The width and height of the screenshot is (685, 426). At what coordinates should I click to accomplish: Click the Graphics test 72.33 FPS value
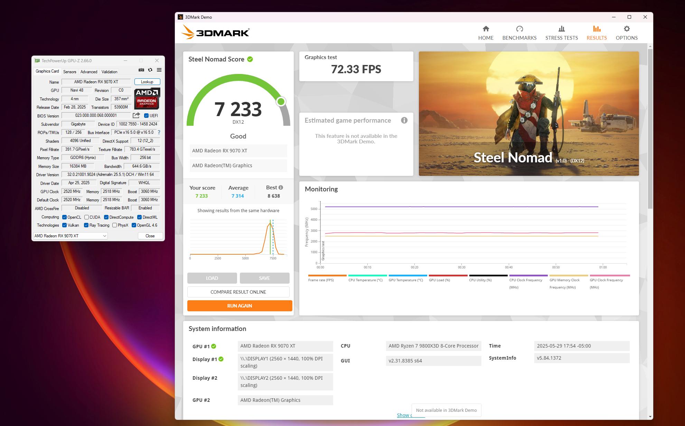[356, 69]
